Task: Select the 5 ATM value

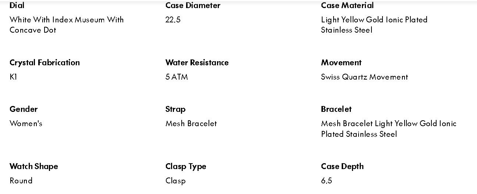Action: [177, 77]
